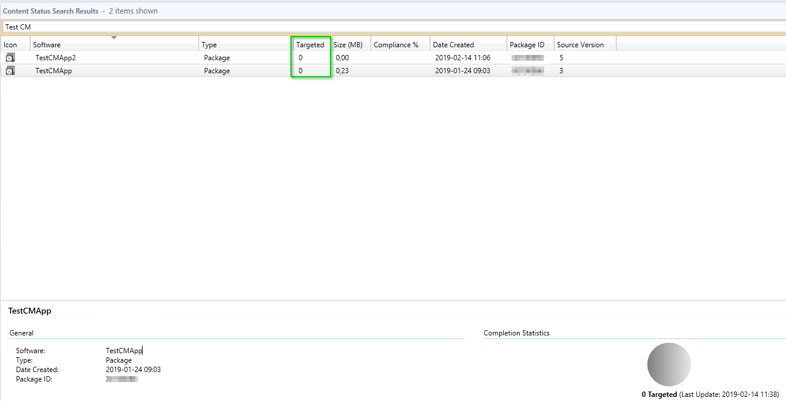
Task: Click the 0,23 size cell
Action: (x=342, y=71)
